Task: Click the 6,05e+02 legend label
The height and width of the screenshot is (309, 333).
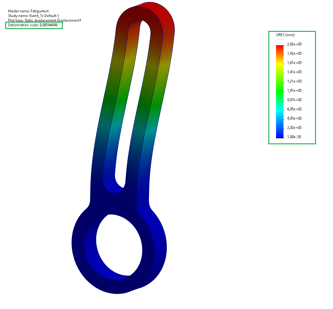Action: pos(294,109)
